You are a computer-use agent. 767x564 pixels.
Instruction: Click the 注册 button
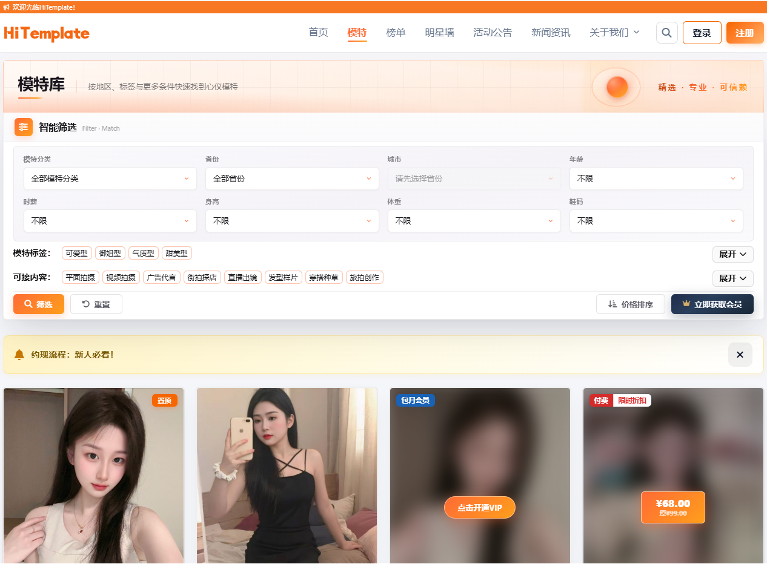pyautogui.click(x=745, y=33)
